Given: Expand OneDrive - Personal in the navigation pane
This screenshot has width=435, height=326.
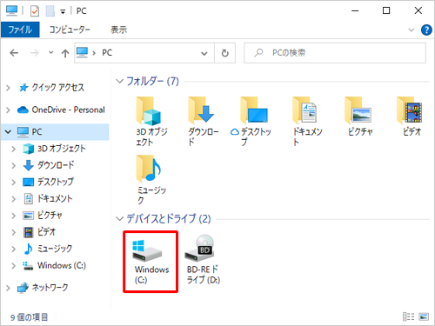Looking at the screenshot, I should 8,110.
